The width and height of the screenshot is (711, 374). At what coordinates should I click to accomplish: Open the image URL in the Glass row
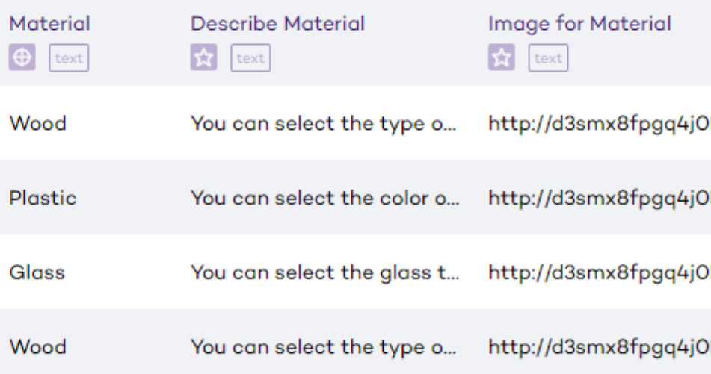pos(598,272)
